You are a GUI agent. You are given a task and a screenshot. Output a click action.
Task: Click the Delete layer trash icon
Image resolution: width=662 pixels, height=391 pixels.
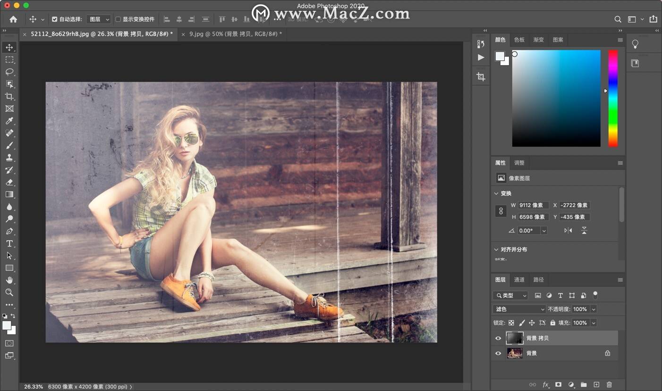click(609, 384)
